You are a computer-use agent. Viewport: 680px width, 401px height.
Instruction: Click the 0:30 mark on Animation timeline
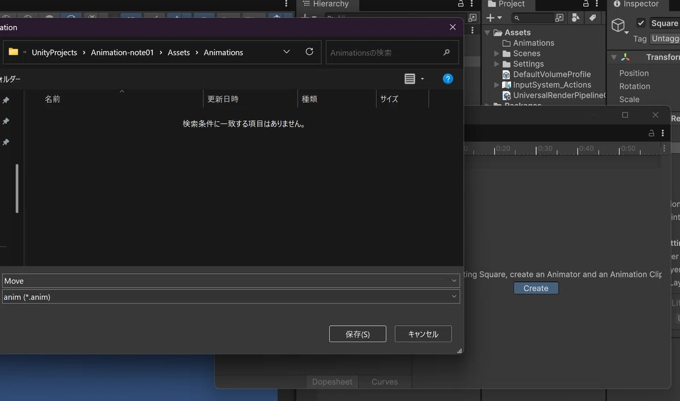(x=545, y=149)
